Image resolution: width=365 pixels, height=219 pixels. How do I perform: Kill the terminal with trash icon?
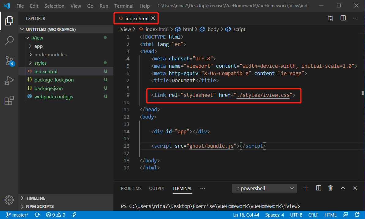(330, 188)
